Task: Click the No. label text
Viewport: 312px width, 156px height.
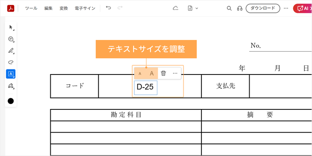Action: [x=256, y=46]
